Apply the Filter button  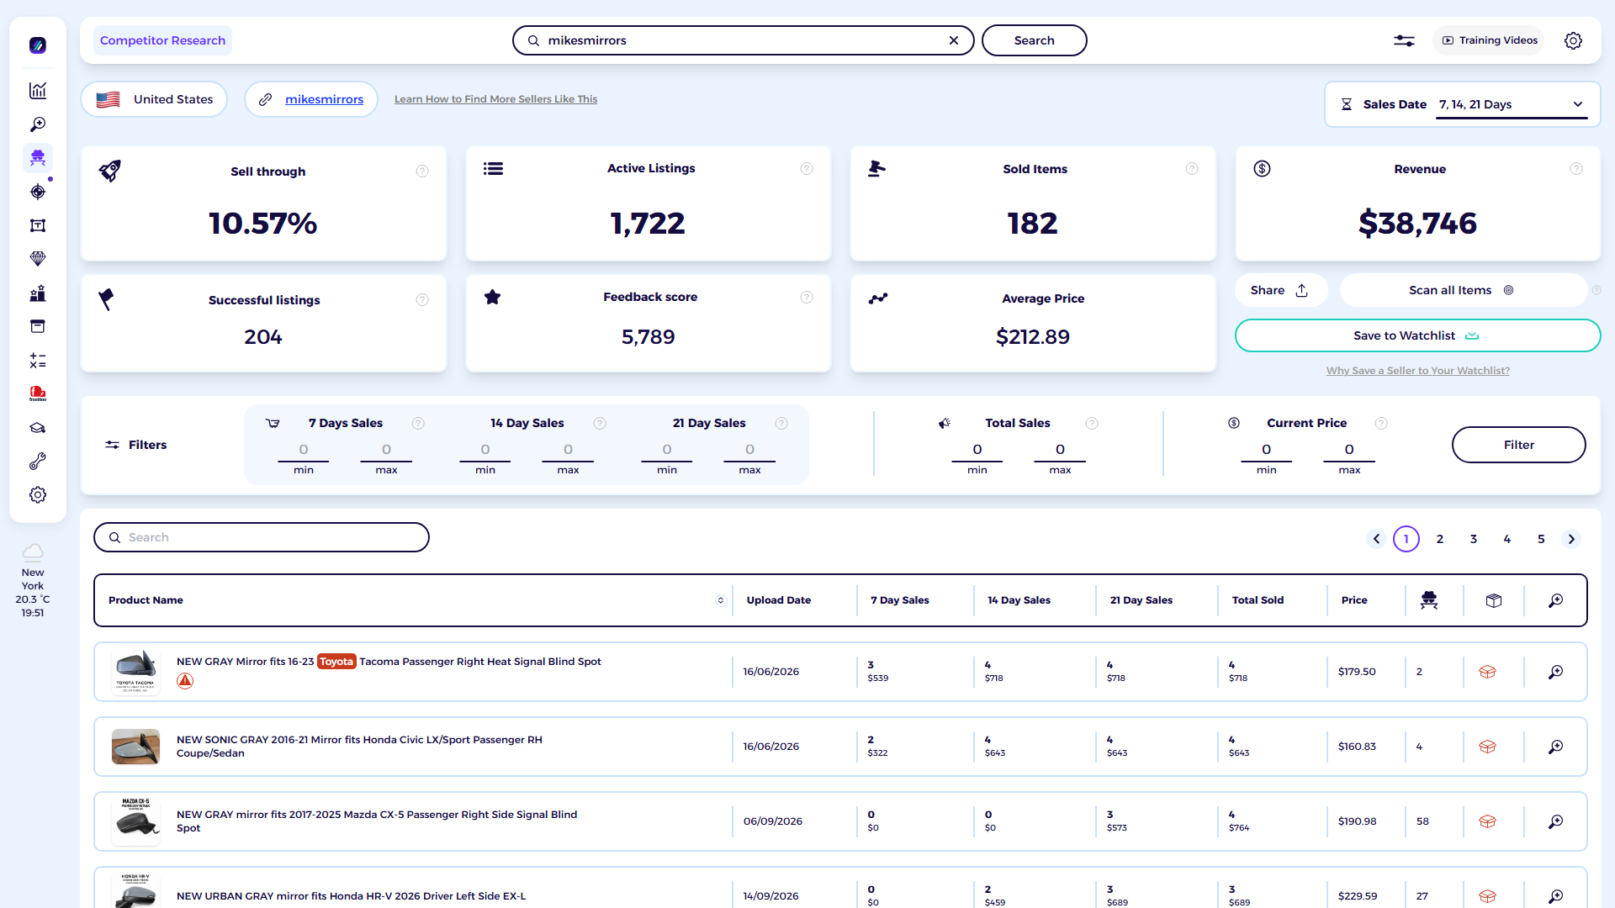1518,445
